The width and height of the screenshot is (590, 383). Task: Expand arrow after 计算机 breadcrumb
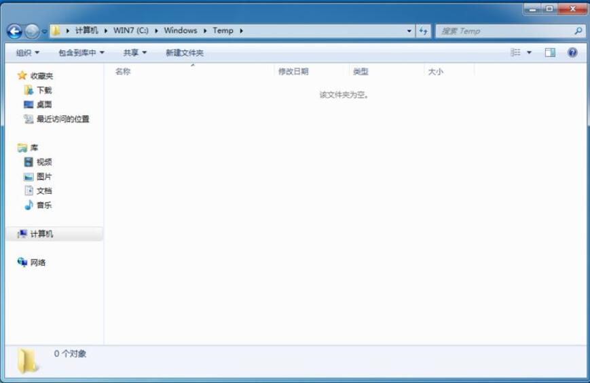tap(106, 31)
